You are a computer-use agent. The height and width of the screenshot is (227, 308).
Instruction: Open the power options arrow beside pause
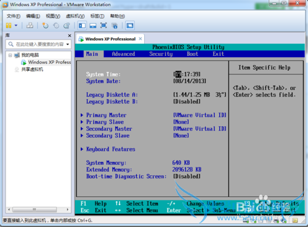pos(16,25)
